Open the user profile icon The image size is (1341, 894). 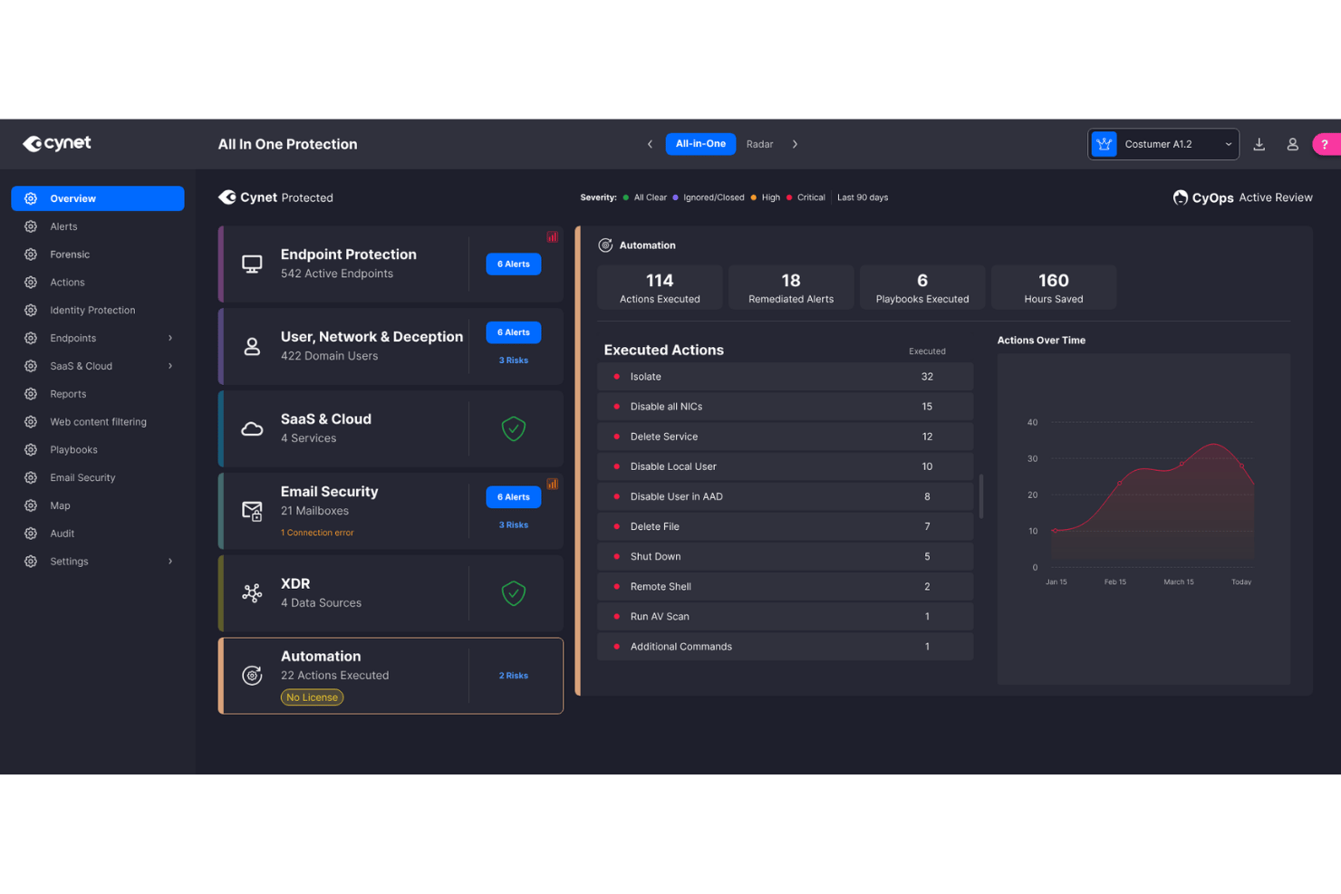[1293, 144]
